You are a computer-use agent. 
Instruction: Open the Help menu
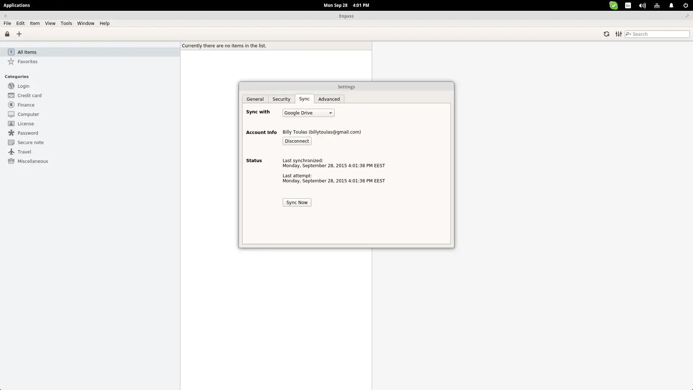point(104,23)
